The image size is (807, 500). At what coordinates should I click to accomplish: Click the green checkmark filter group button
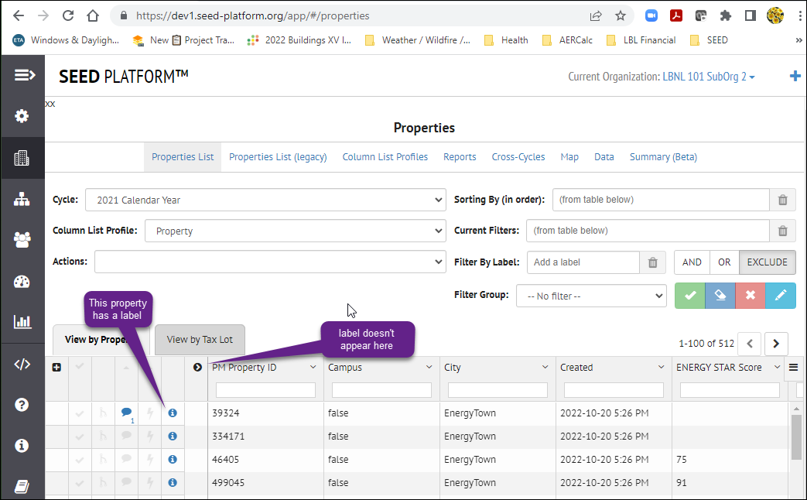pos(690,296)
